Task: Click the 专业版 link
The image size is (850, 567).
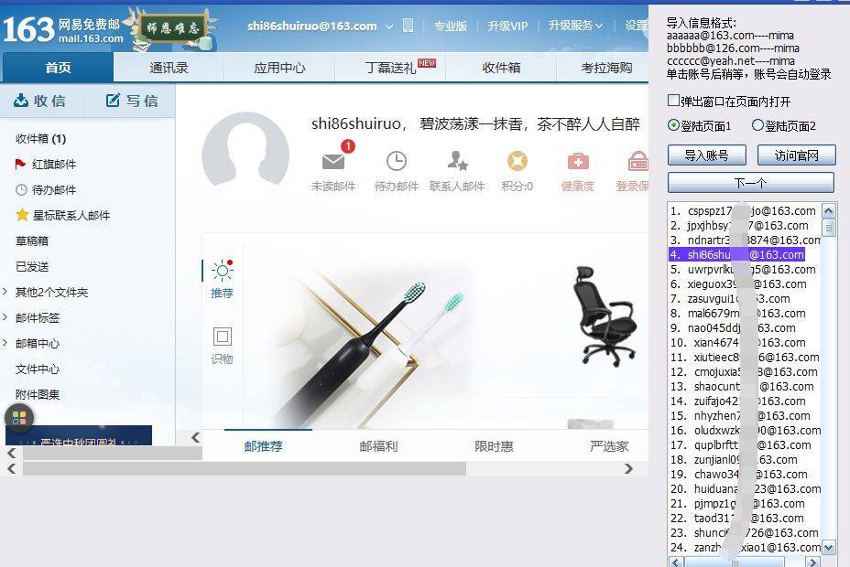Action: 450,26
